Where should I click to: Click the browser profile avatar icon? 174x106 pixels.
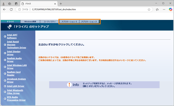(3, 4)
